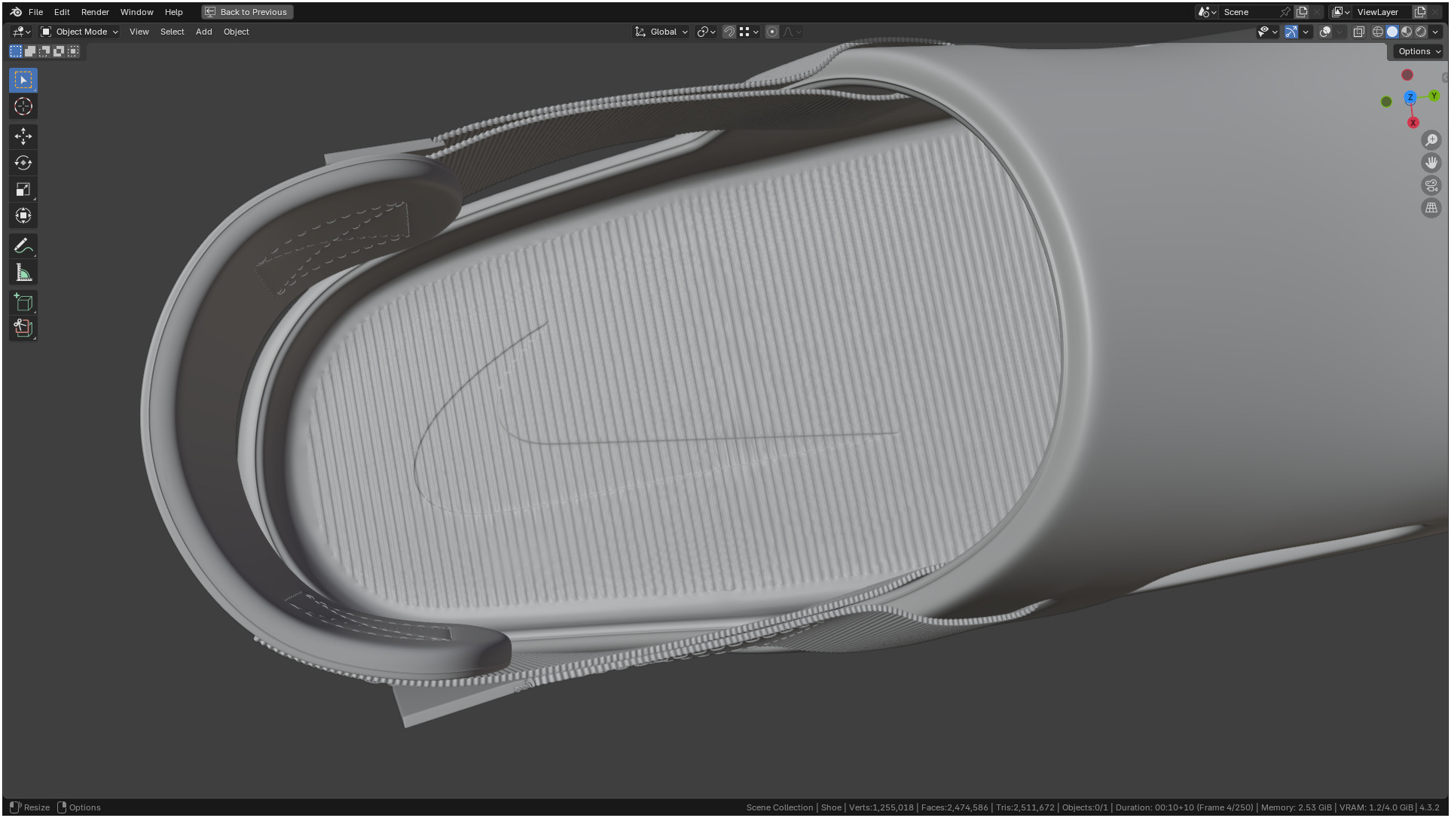
Task: Open the Help menu
Action: pyautogui.click(x=173, y=12)
